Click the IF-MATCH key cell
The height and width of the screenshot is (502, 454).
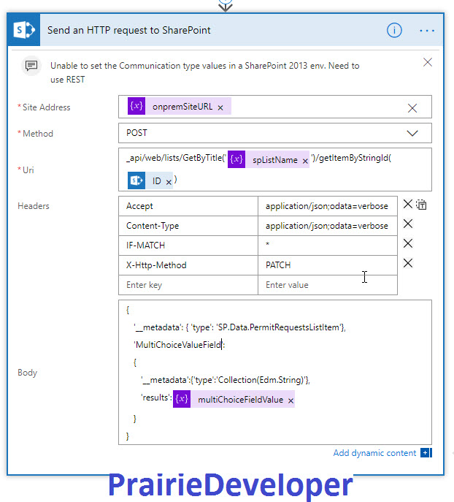click(x=188, y=246)
